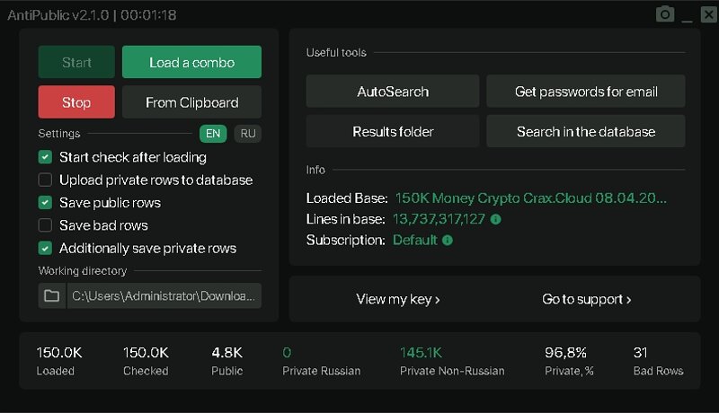Enable Upload private rows to database
Viewport: 719px width, 413px height.
[45, 180]
